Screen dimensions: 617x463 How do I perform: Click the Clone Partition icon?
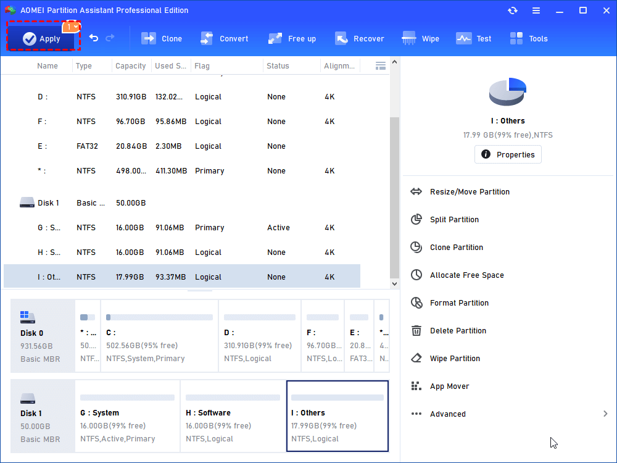pos(416,248)
